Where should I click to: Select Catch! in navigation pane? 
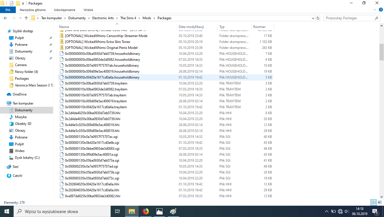(17, 176)
